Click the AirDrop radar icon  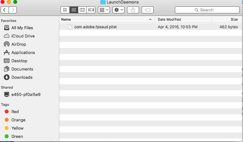click(x=7, y=44)
